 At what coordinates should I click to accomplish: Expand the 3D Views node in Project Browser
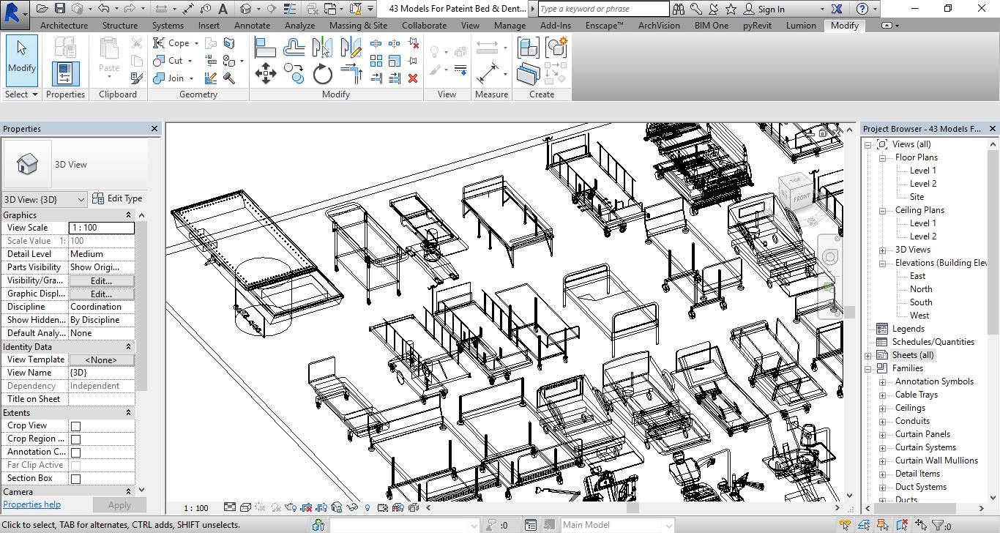(883, 250)
